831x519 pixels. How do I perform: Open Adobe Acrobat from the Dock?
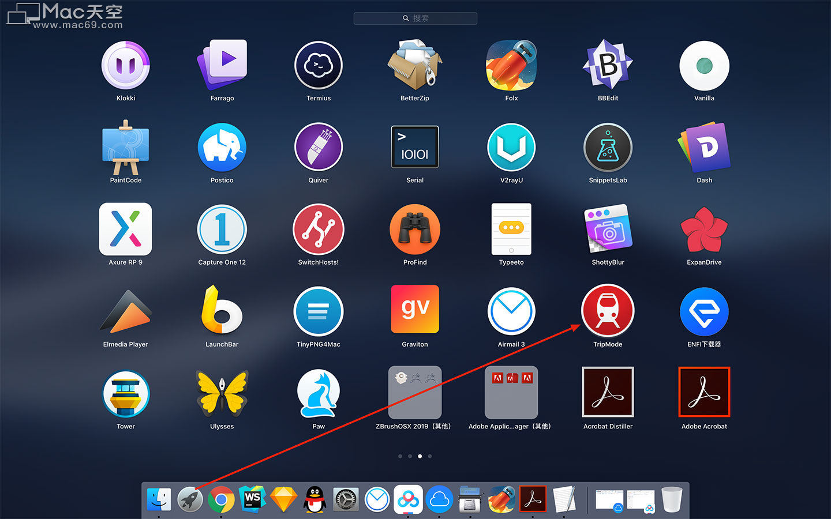coord(533,499)
